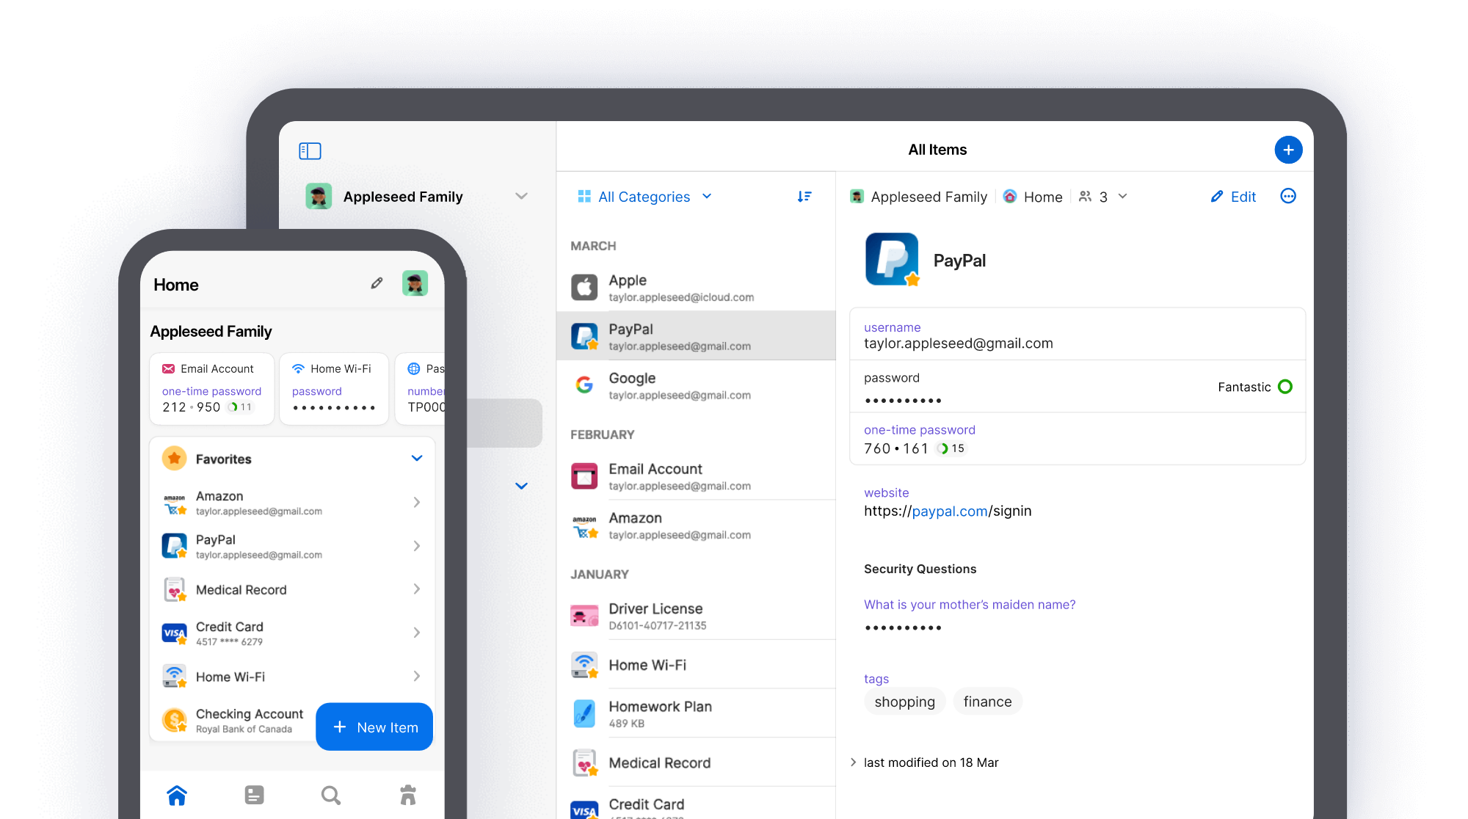Viewport: 1468px width, 819px height.
Task: Collapse the Favorites section chevron
Action: [x=417, y=459]
